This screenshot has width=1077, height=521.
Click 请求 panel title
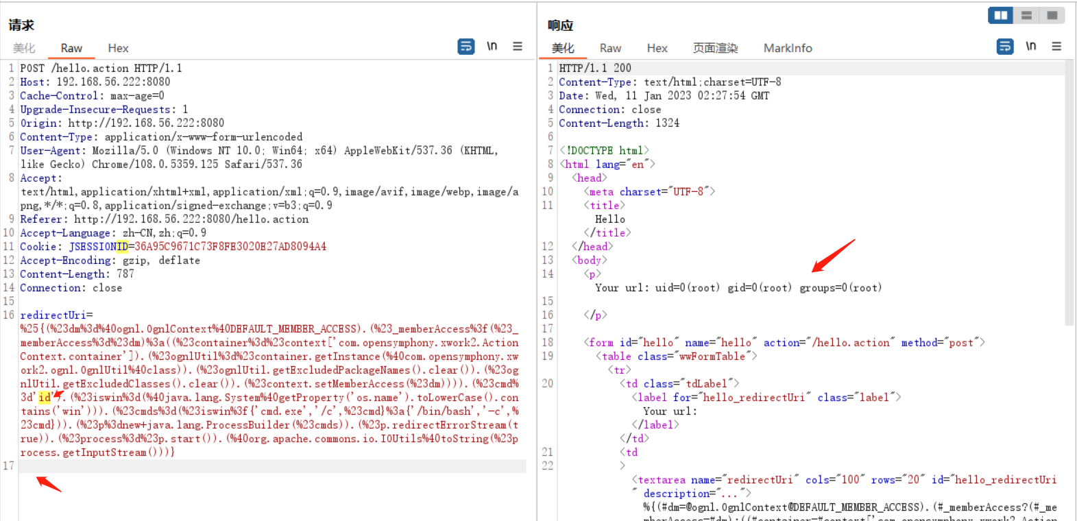pos(21,25)
